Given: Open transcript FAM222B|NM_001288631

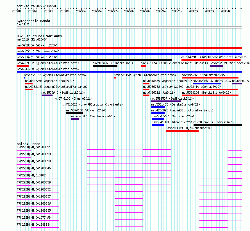Looking at the screenshot, I should pyautogui.click(x=34, y=147).
